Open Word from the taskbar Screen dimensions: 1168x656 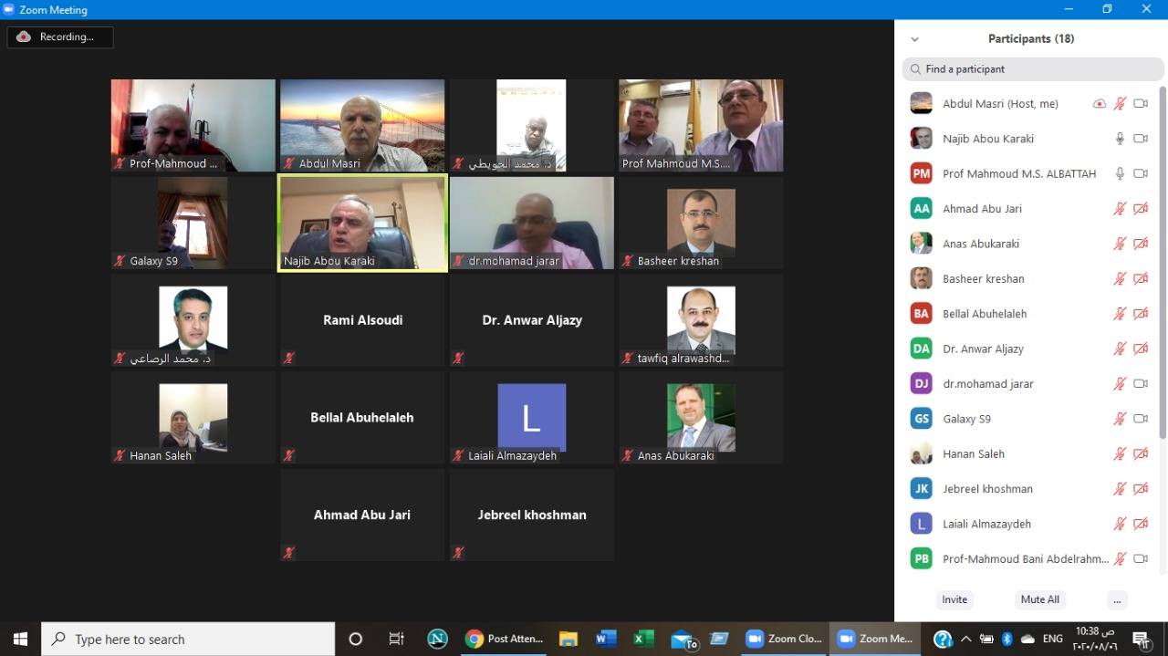[x=606, y=639]
